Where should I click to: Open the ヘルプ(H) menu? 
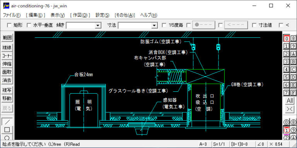148,15
